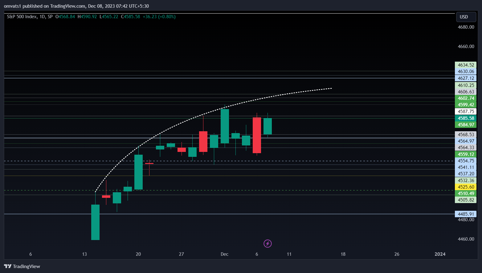Click the 4584.97 green price label
The height and width of the screenshot is (273, 482).
point(466,125)
